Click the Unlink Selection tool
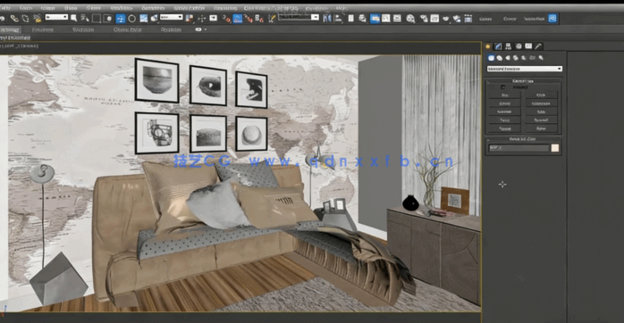This screenshot has width=624, height=323. [25, 18]
